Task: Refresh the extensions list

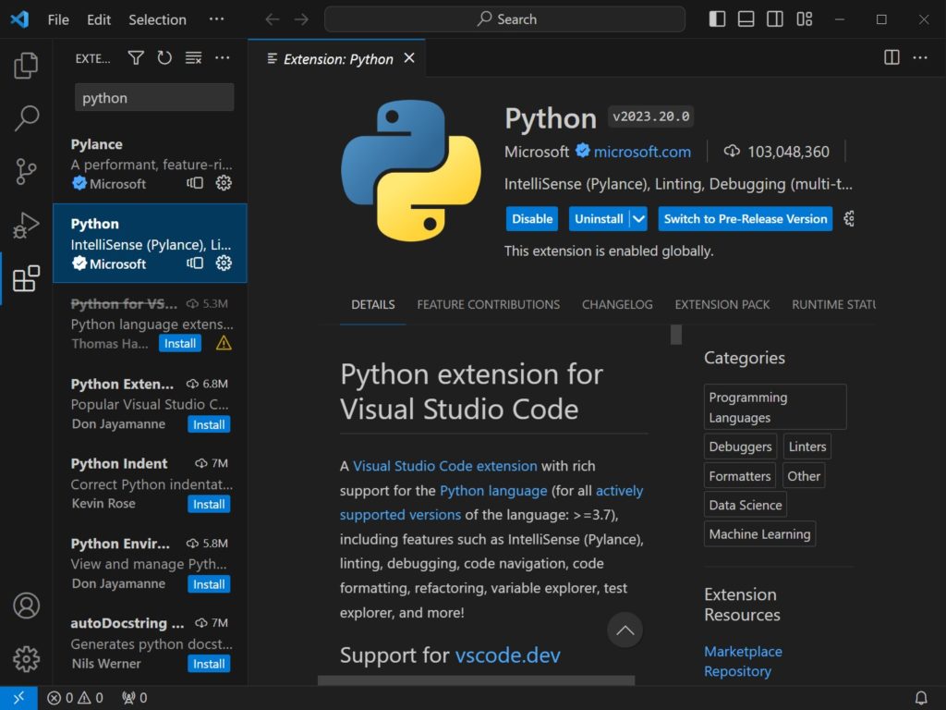Action: tap(164, 58)
